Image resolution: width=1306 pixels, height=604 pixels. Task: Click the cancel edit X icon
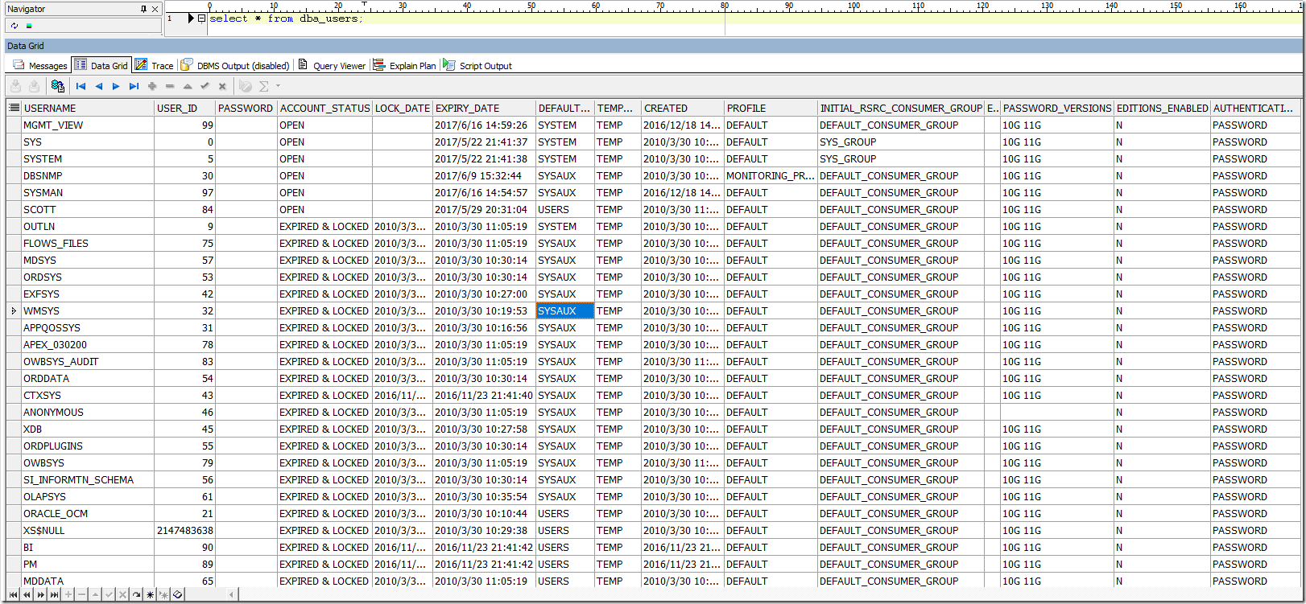click(222, 86)
